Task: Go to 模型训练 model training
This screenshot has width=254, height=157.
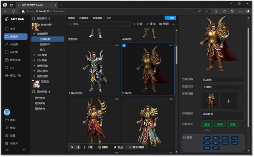Action: 15,60
